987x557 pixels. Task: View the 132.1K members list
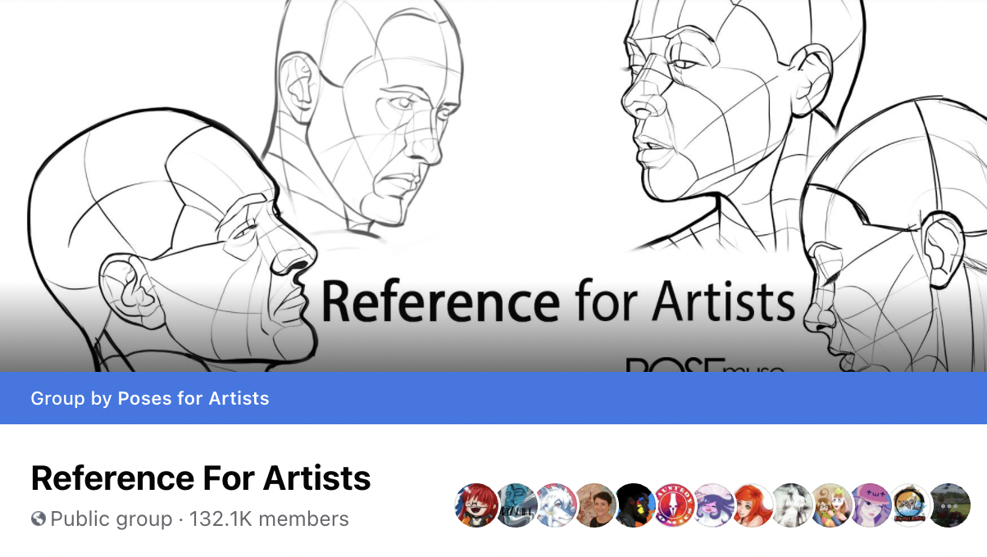click(269, 519)
